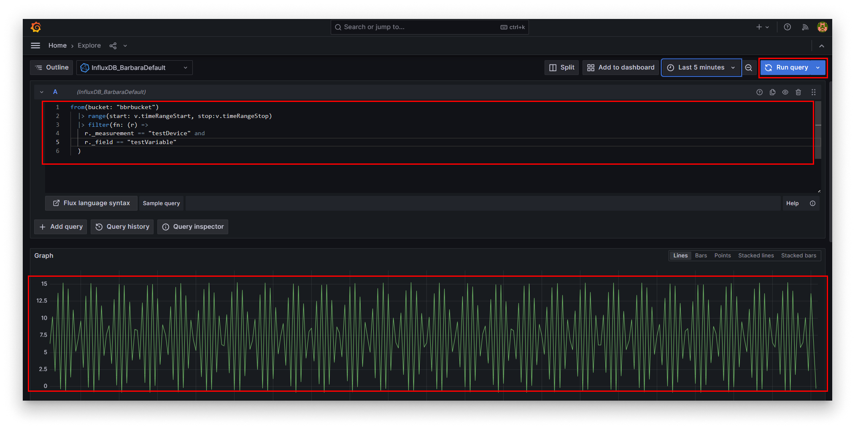
Task: Navigate to Home breadcrumb
Action: coord(57,45)
